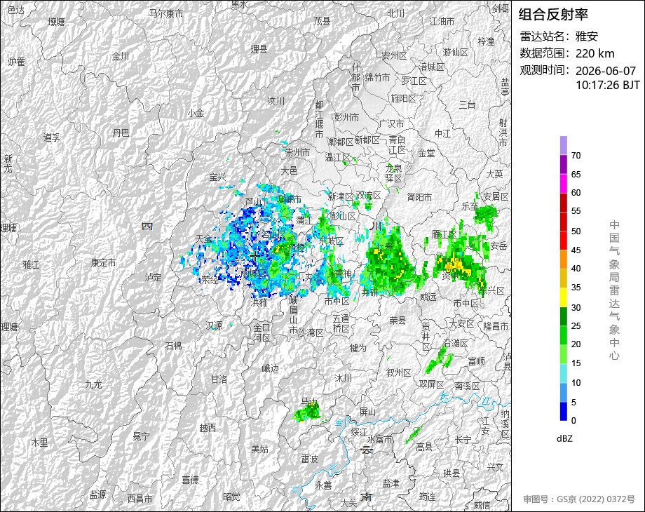Click the 江油市 map label
The height and width of the screenshot is (512, 645).
(442, 21)
